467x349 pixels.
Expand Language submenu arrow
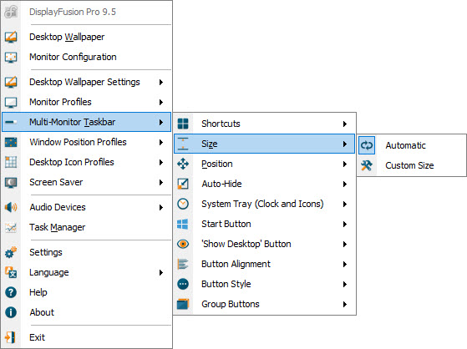point(161,272)
